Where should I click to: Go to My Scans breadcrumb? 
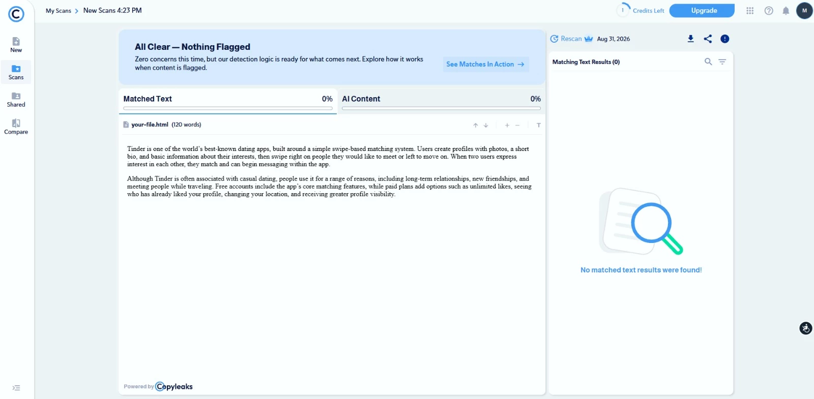[59, 11]
